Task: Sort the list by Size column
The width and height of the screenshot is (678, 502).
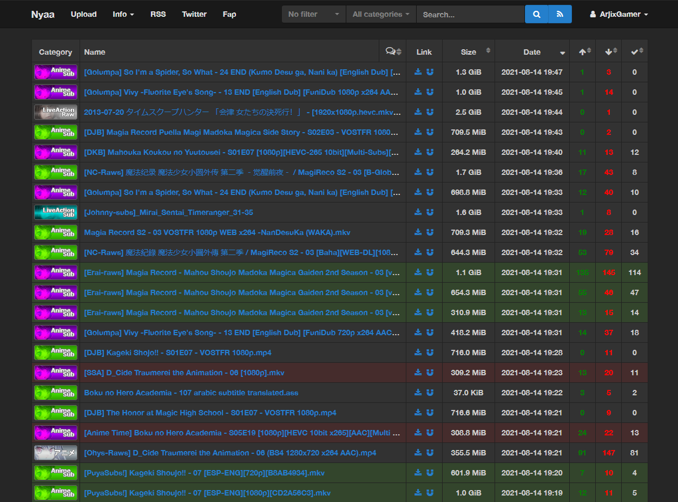Action: point(469,51)
